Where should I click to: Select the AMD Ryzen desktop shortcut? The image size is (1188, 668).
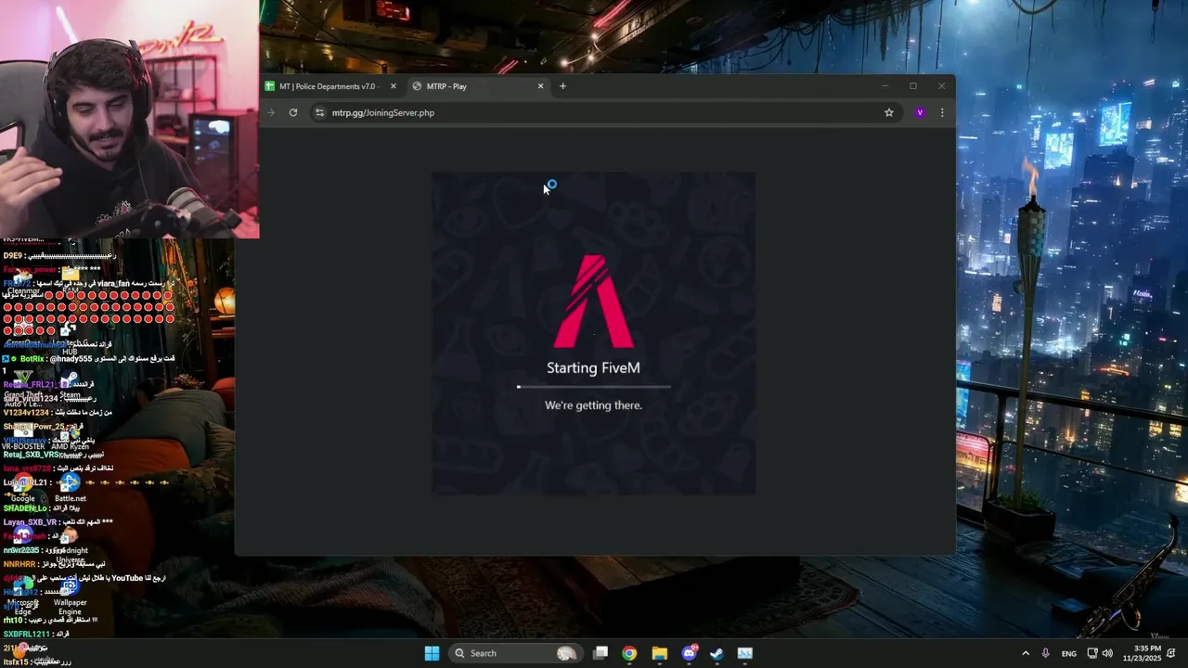pyautogui.click(x=70, y=437)
